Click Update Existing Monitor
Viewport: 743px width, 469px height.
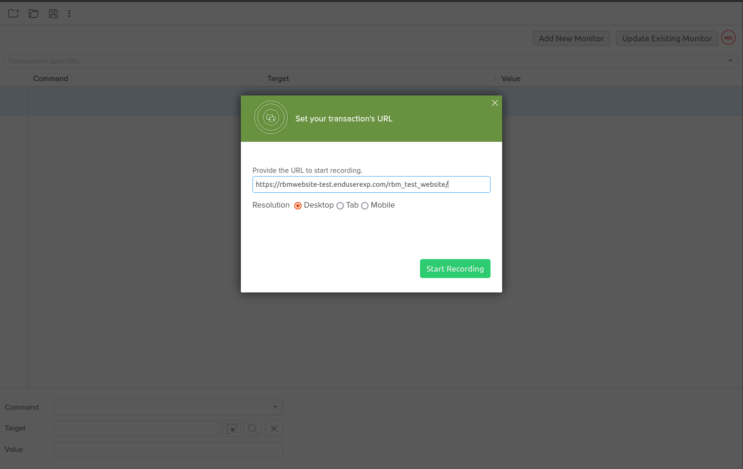[666, 38]
